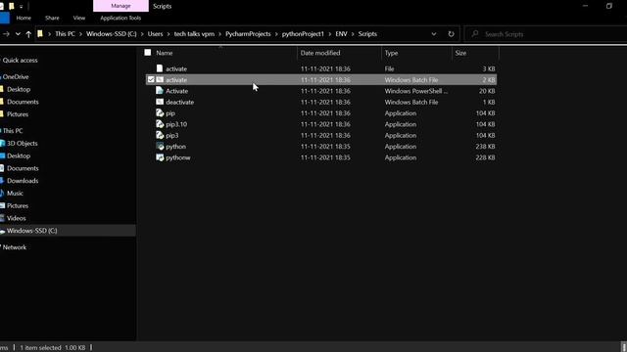Uncheck the selected activate batch file checkbox
This screenshot has height=352, width=627.
[151, 80]
